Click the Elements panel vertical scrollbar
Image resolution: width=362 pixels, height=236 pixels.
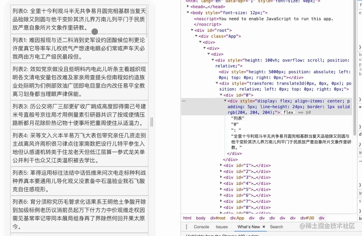point(355,67)
